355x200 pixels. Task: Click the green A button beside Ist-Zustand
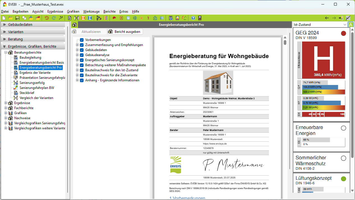point(351,24)
